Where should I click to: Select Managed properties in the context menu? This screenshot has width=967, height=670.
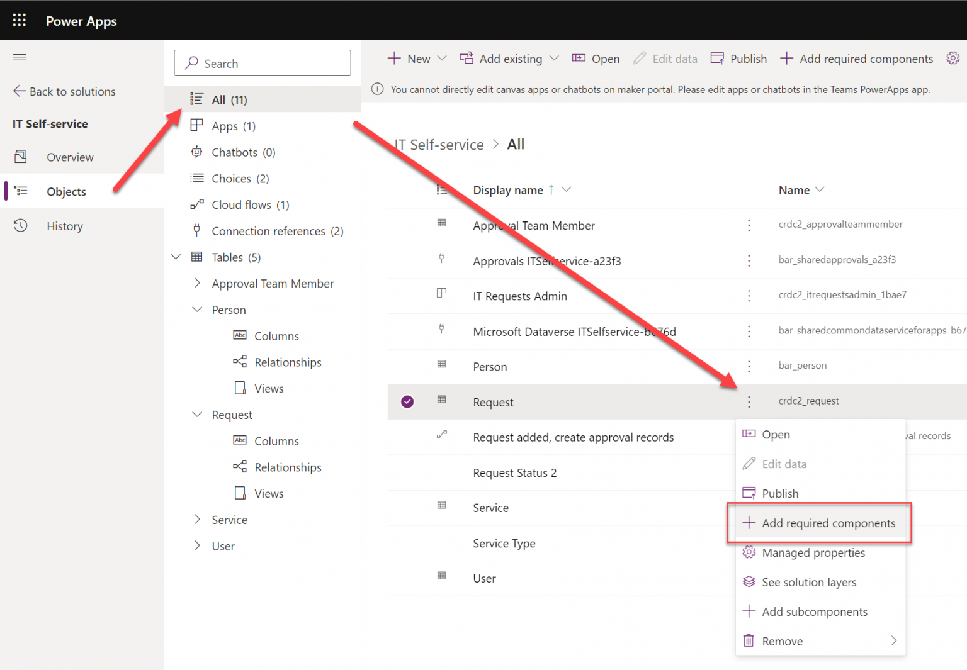tap(813, 552)
